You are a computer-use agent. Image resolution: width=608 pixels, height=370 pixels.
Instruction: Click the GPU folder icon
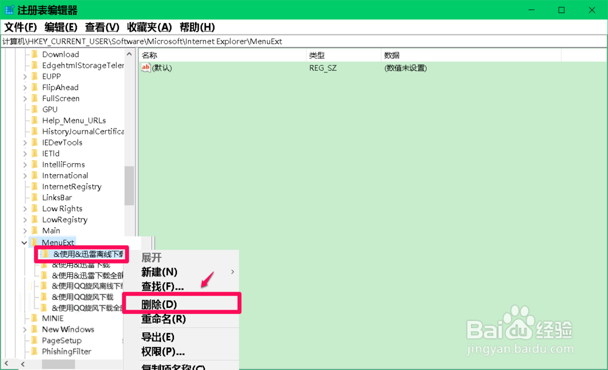(35, 109)
